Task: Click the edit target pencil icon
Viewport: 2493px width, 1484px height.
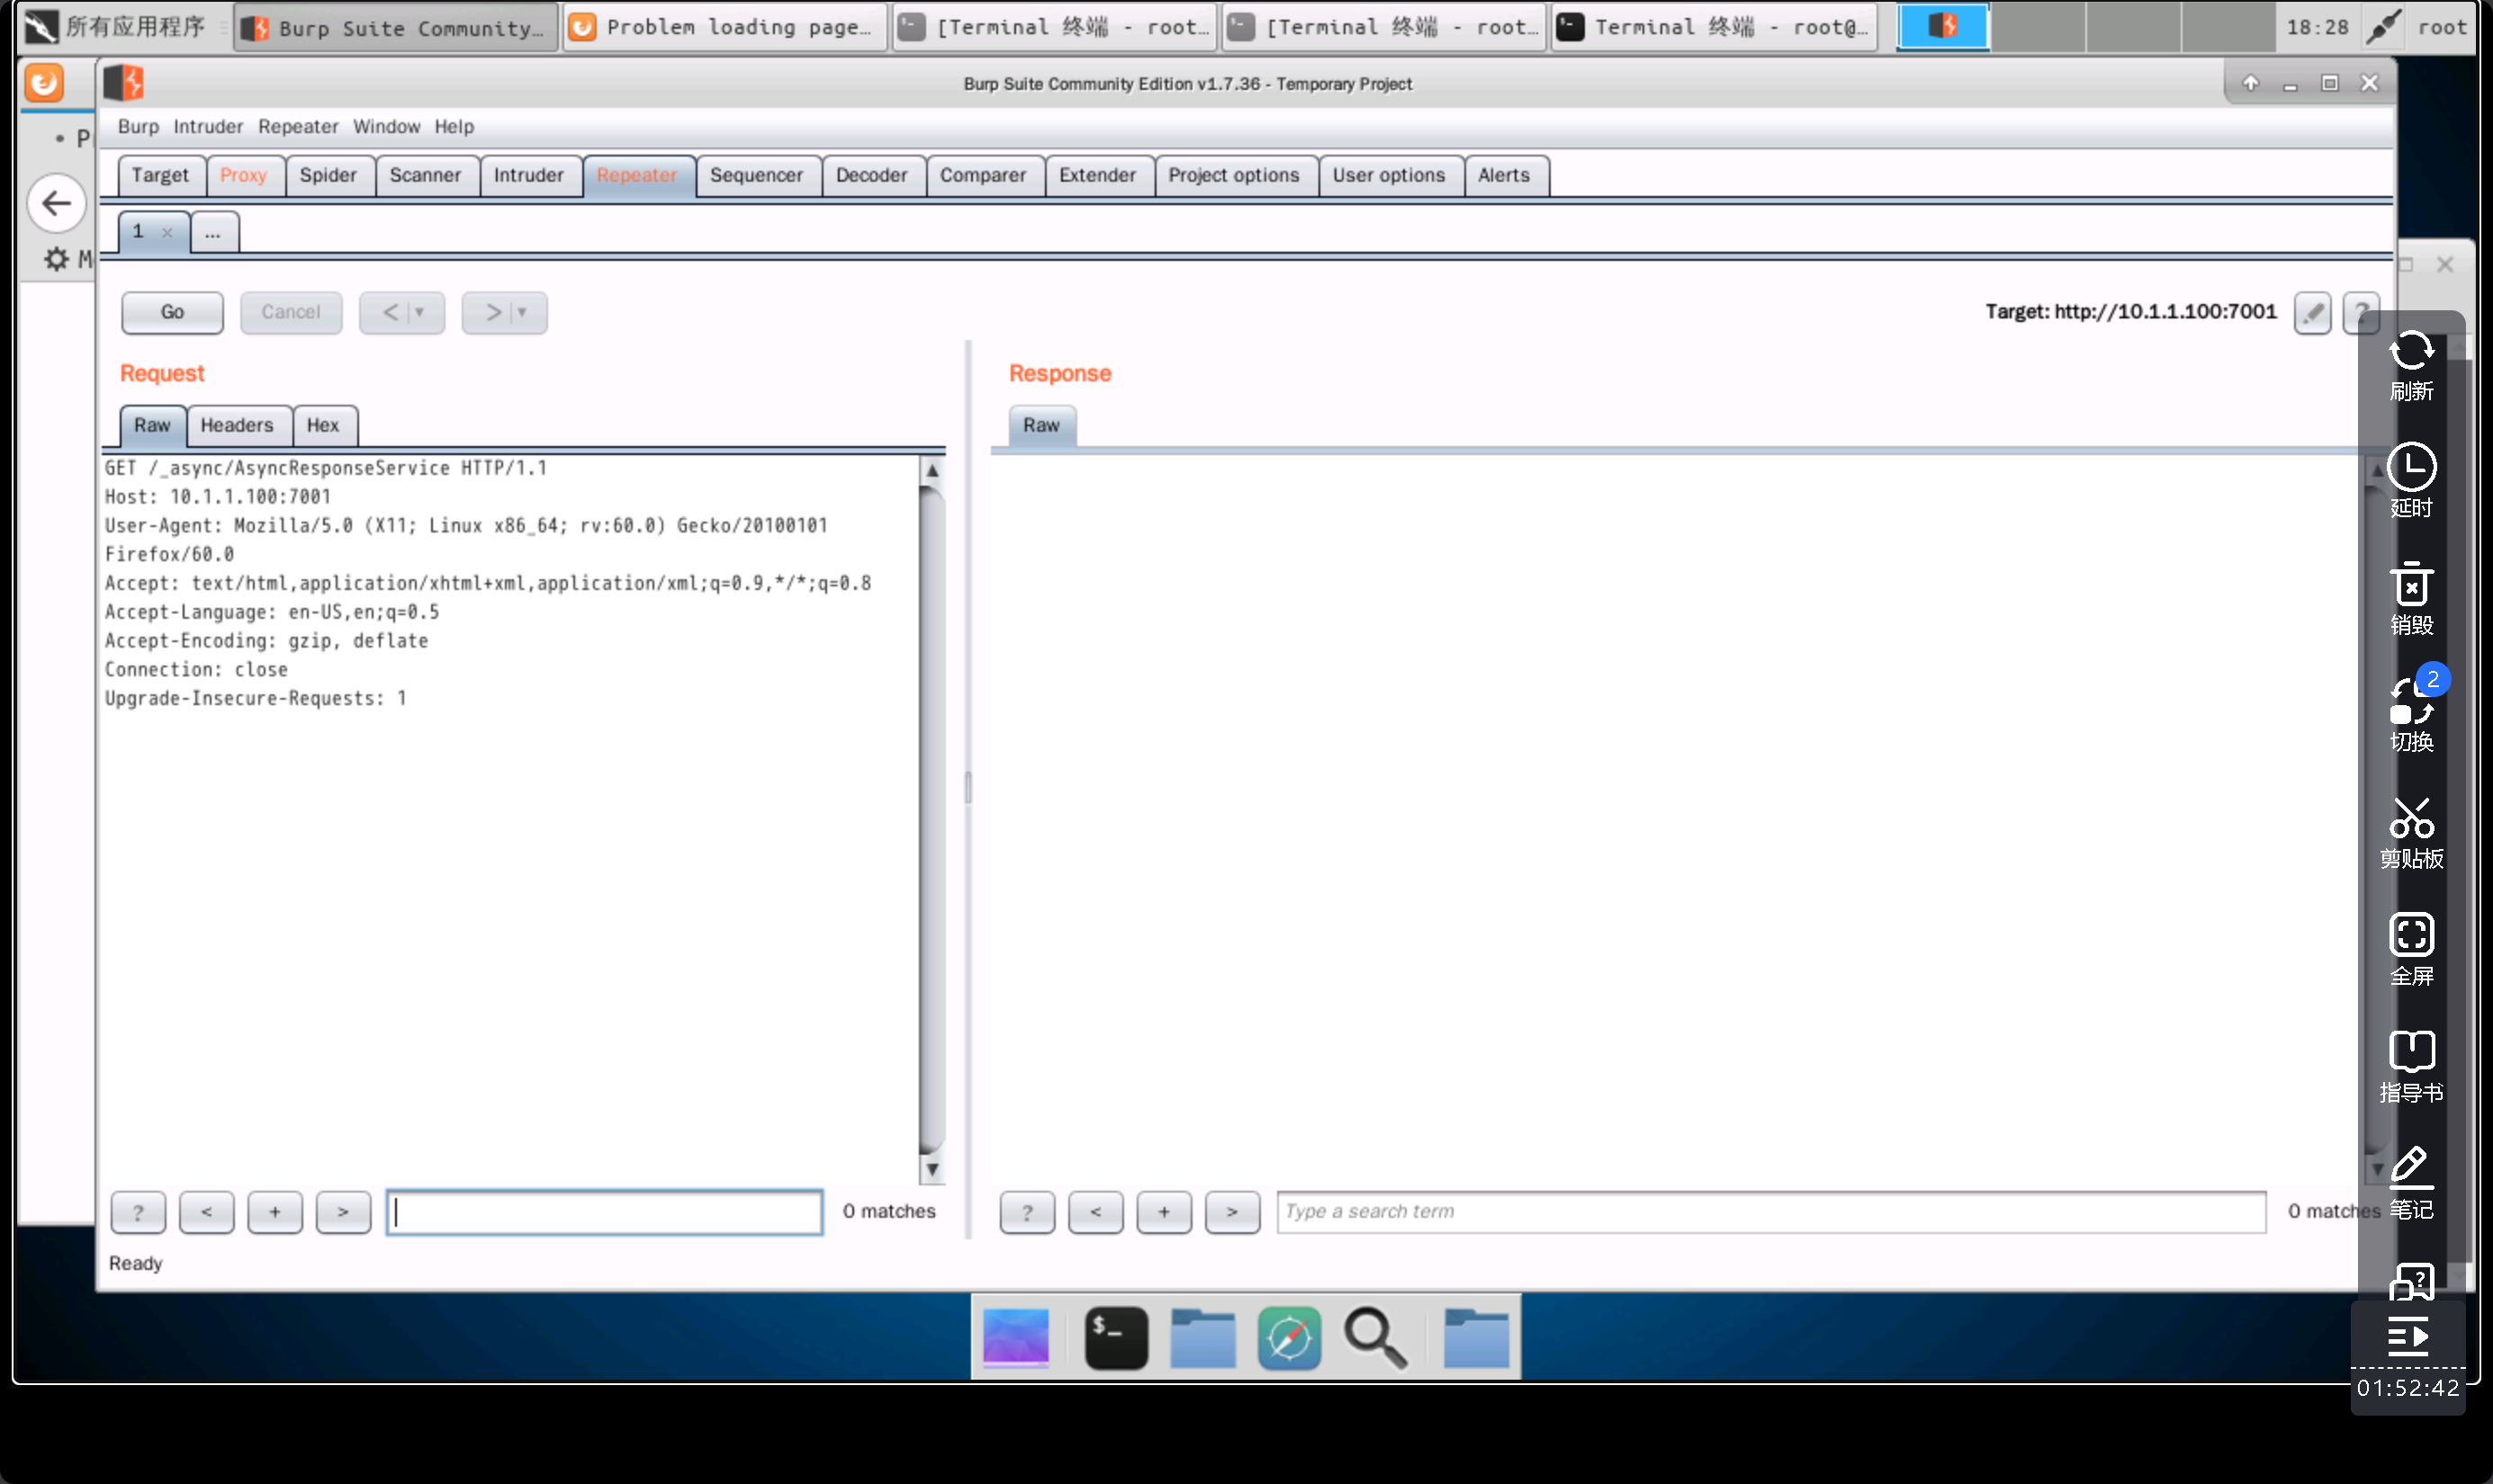Action: 2315,311
